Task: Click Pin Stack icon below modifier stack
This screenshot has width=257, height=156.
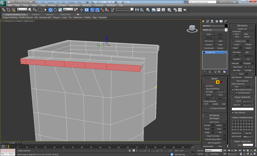Action: (205, 72)
